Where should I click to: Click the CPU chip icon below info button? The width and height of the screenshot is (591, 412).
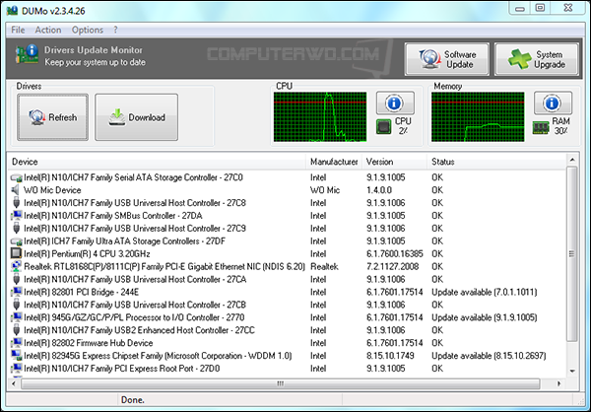pos(384,126)
